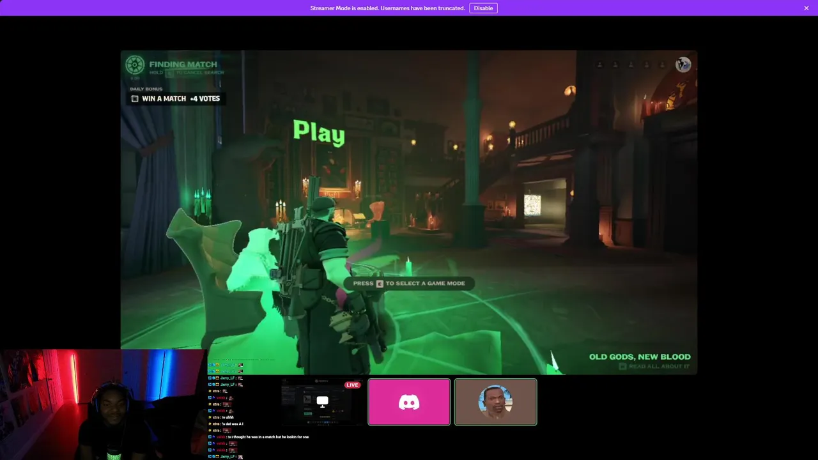Click the "FINDING MATCH" status text

click(x=183, y=65)
